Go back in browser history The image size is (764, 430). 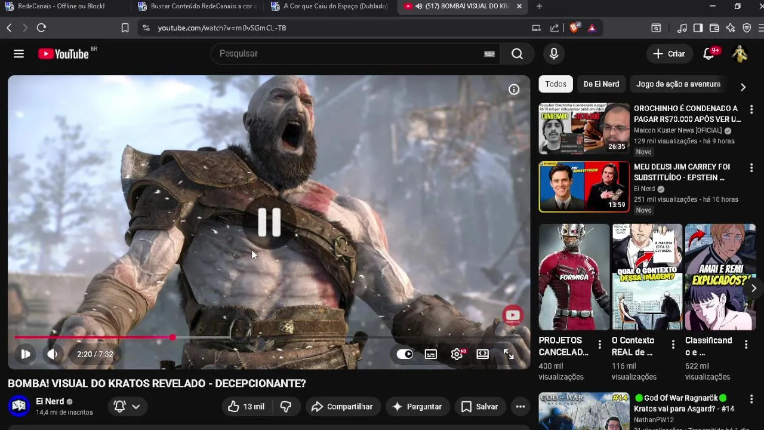point(9,28)
